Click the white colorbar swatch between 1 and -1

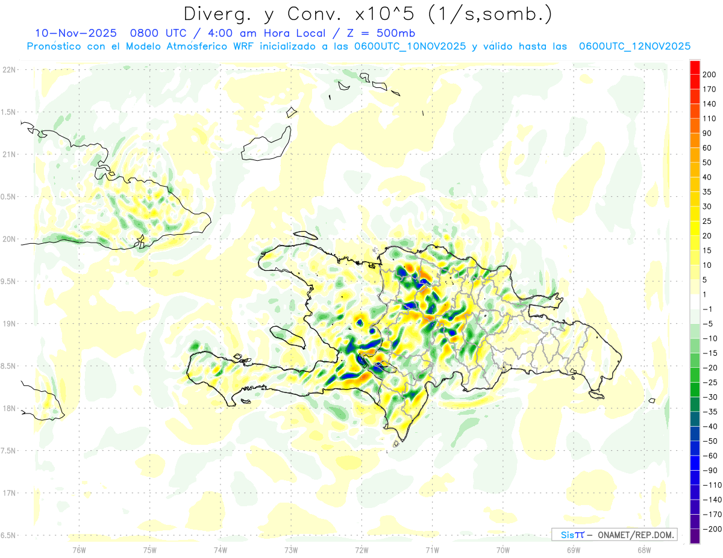(x=695, y=302)
